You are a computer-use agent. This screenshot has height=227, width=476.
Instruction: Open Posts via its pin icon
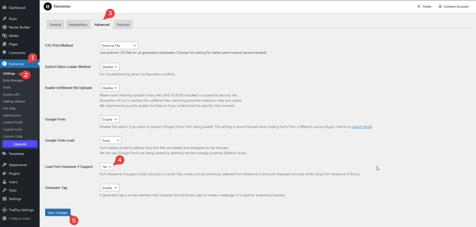(4, 19)
